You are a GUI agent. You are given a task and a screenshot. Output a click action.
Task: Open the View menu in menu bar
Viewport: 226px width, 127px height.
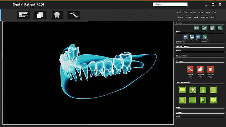pos(196,17)
